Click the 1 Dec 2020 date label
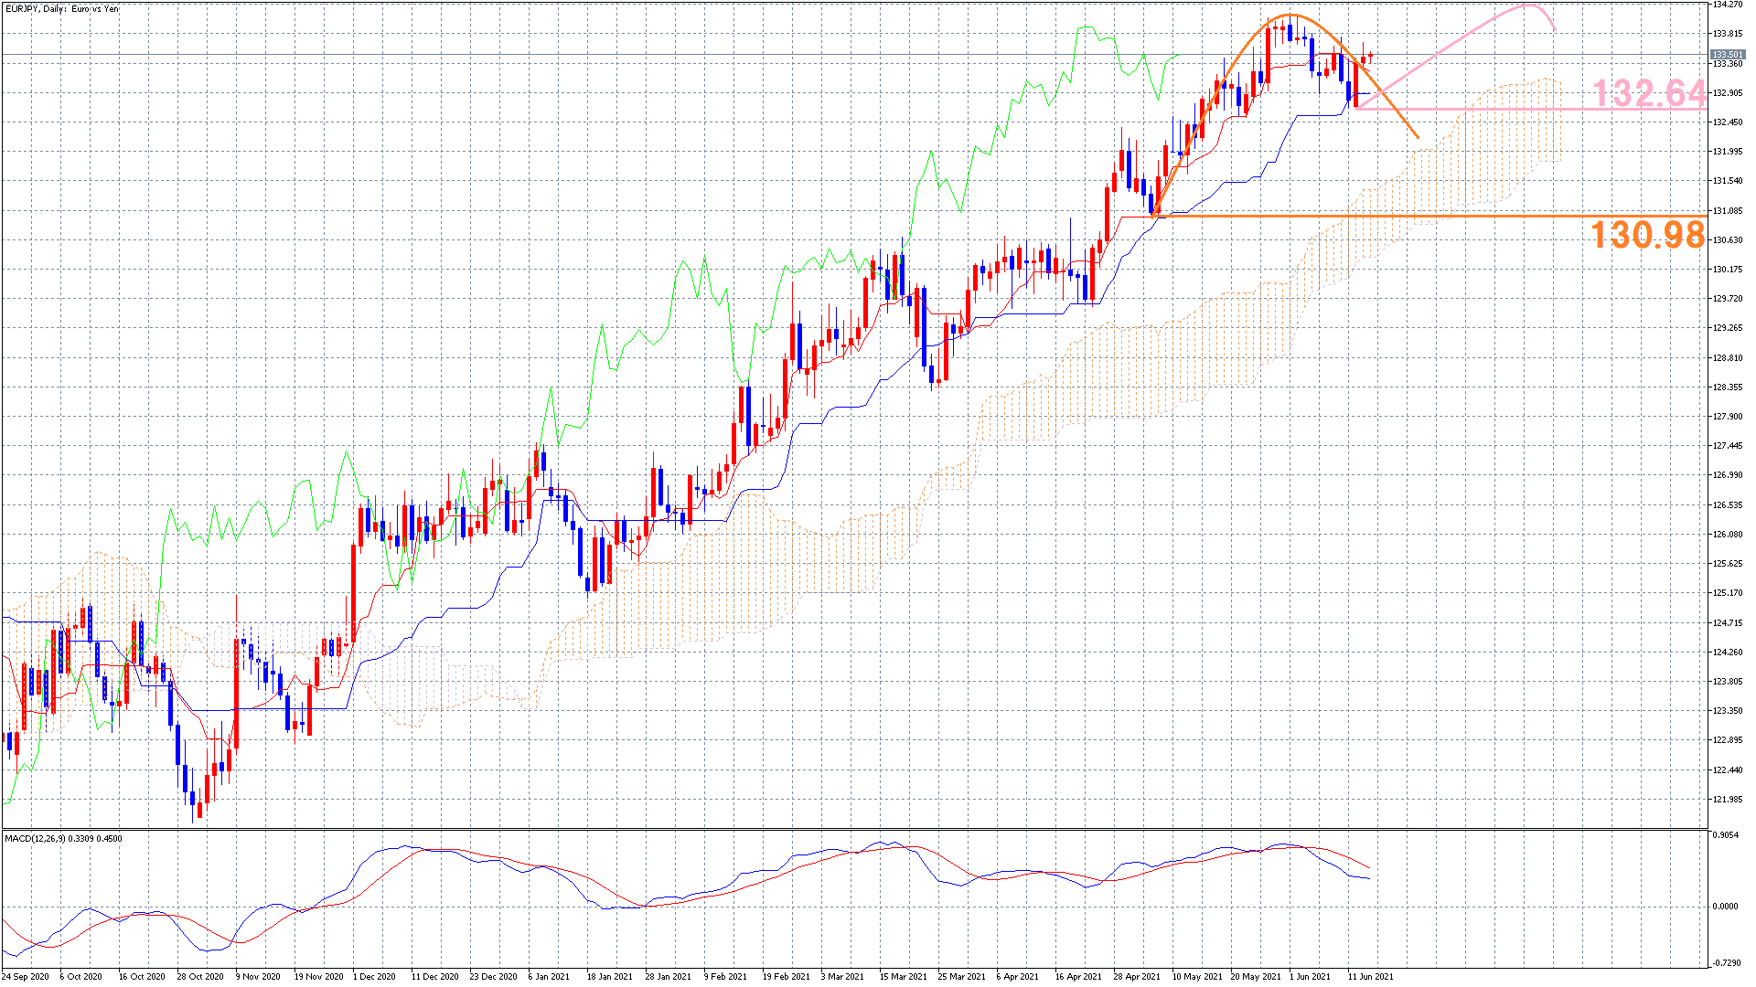1756x987 pixels. 374,976
